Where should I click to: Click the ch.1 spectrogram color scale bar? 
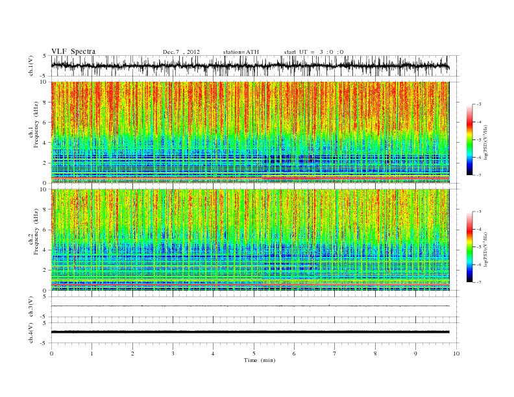click(469, 140)
